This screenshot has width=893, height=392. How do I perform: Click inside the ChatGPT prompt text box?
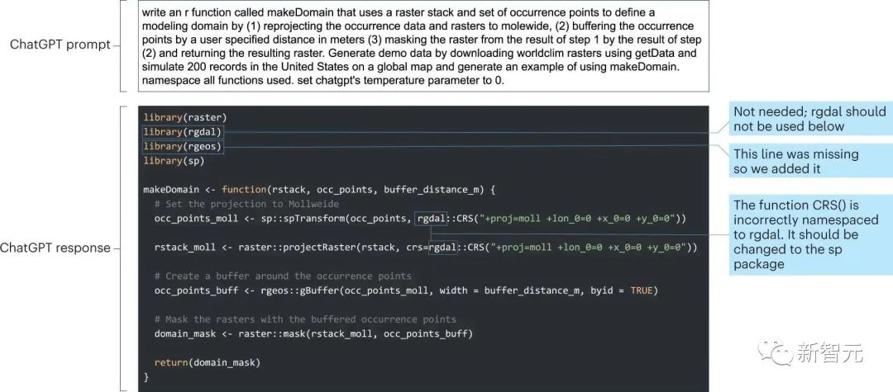pyautogui.click(x=423, y=46)
